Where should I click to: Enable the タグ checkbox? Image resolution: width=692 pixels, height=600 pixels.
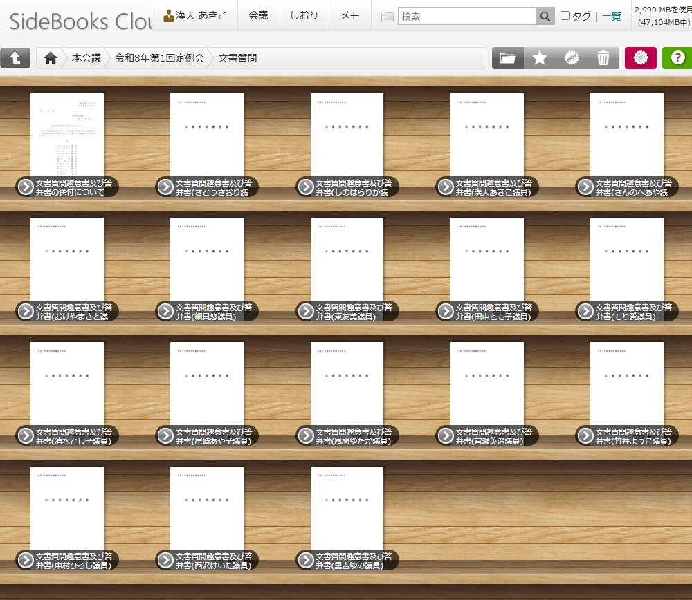(x=565, y=16)
